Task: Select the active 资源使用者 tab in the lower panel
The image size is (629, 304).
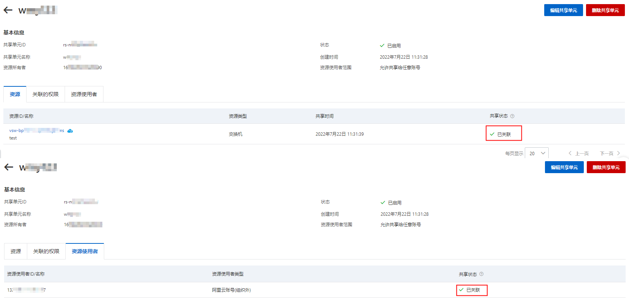Action: (85, 251)
